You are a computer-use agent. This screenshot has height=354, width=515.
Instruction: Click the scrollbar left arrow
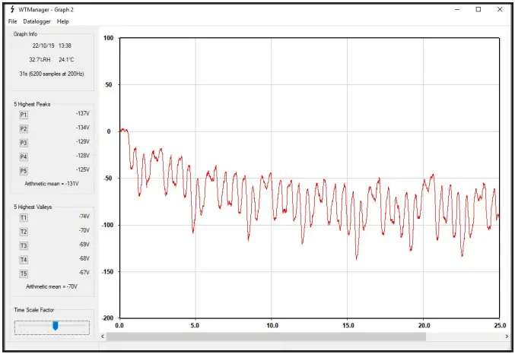point(103,337)
